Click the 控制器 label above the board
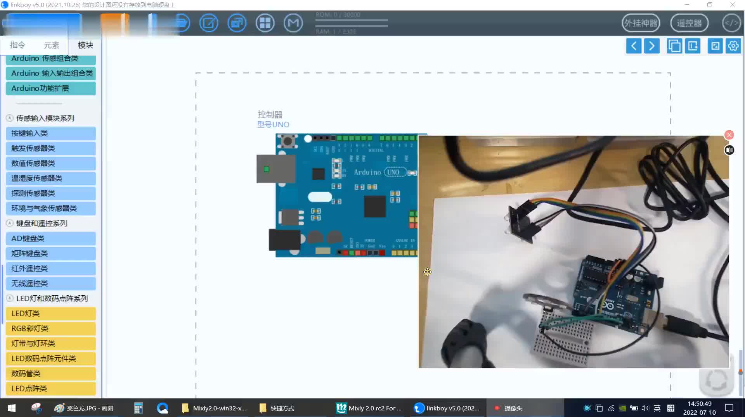 click(x=270, y=114)
